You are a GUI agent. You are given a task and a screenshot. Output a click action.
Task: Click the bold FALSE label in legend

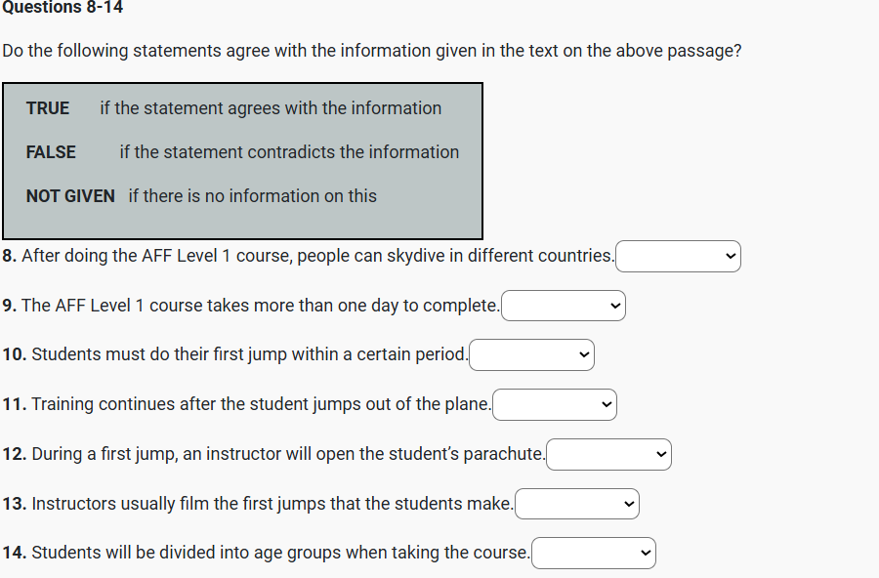coord(51,152)
